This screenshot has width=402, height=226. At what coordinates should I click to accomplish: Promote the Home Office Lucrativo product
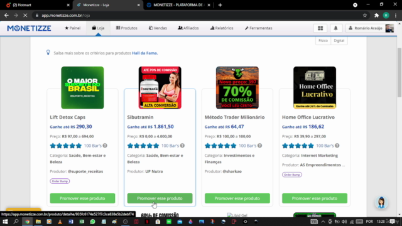pos(315,198)
